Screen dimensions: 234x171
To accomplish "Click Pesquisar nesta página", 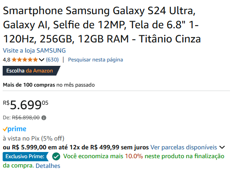I will tap(96, 60).
